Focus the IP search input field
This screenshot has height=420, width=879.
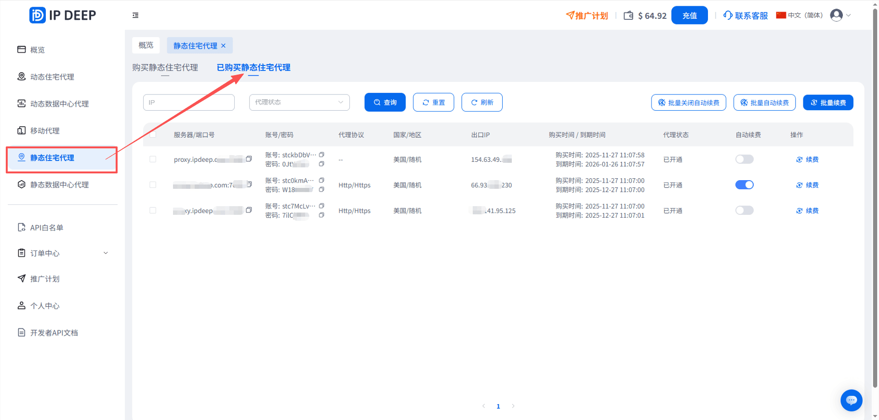189,103
